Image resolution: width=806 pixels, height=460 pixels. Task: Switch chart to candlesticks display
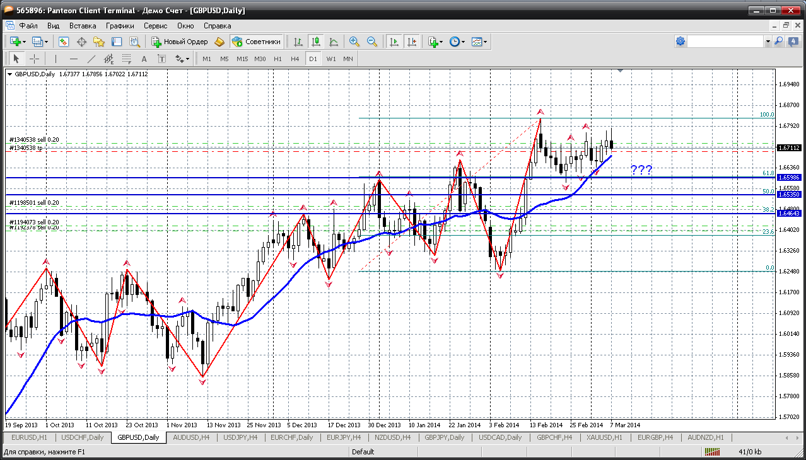[316, 42]
